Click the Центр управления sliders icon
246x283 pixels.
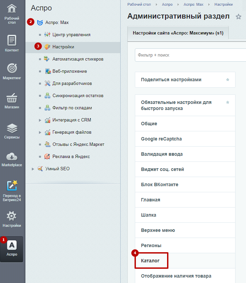pos(47,35)
